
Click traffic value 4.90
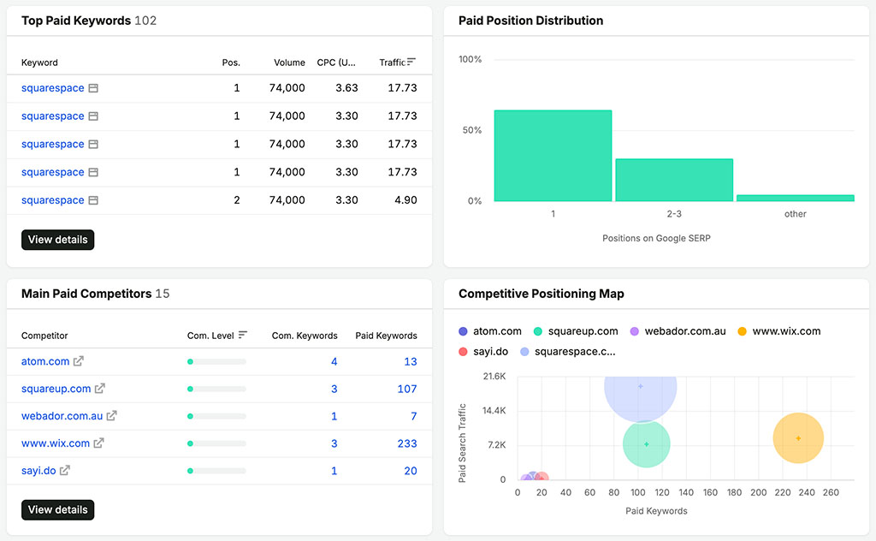click(x=405, y=200)
